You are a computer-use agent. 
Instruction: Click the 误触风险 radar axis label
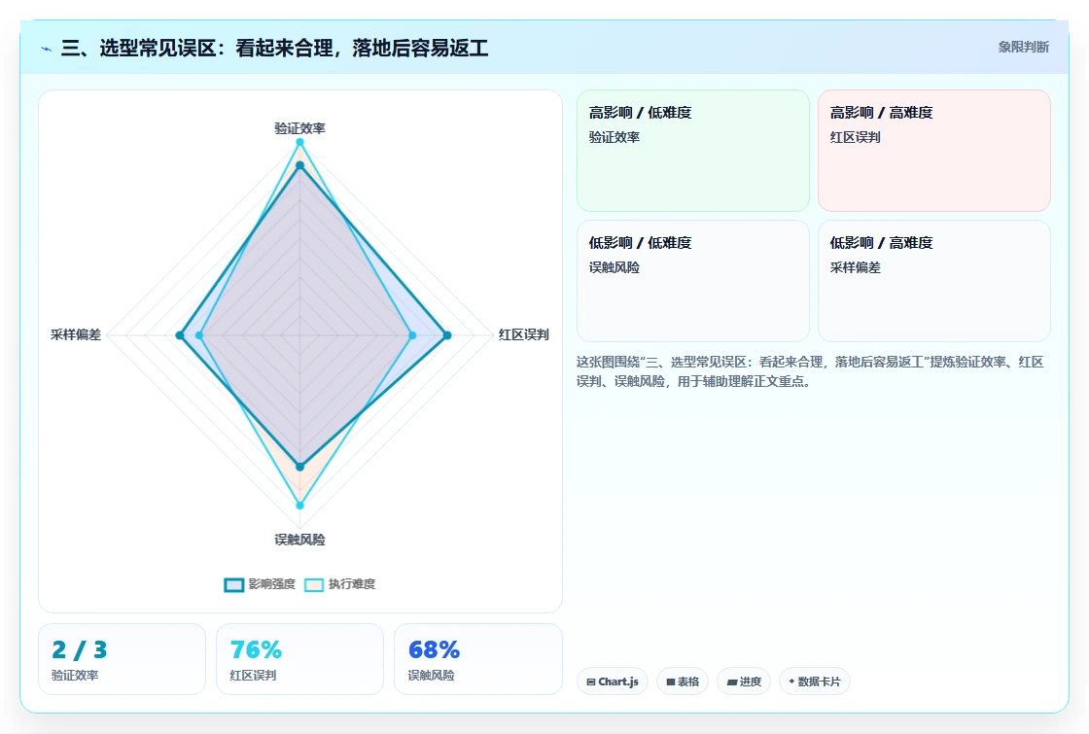click(299, 540)
